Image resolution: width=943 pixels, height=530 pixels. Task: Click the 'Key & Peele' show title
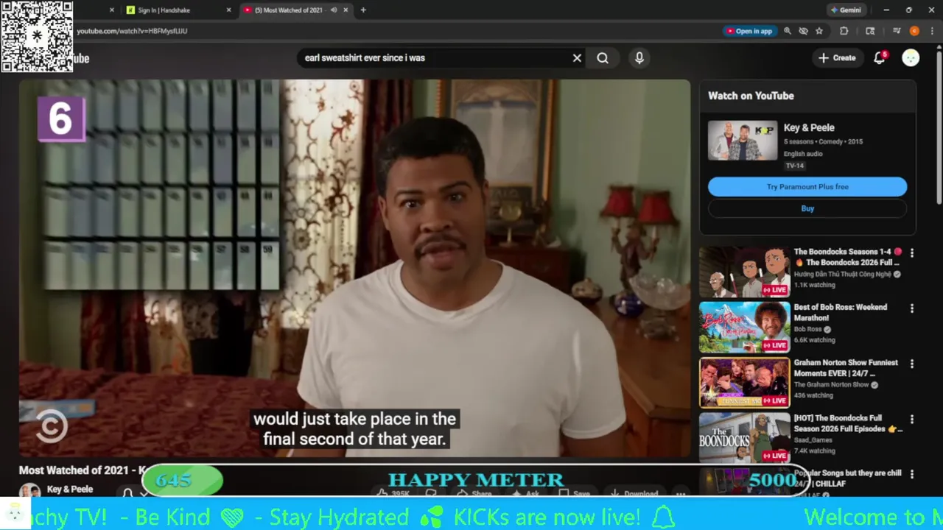coord(809,128)
